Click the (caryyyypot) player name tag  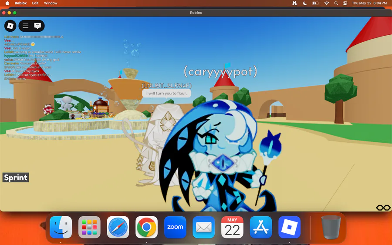tap(220, 72)
